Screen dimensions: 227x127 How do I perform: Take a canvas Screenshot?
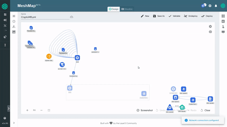(145, 110)
